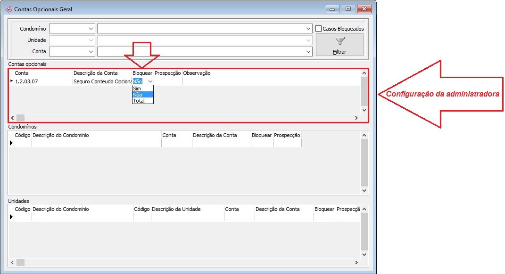Click the app icon in the title bar
This screenshot has height=274, width=505.
pos(8,9)
